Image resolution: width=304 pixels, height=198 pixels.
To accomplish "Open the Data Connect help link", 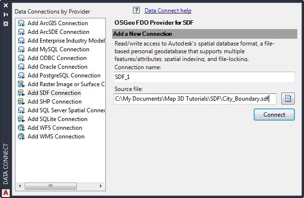I will 168,10.
